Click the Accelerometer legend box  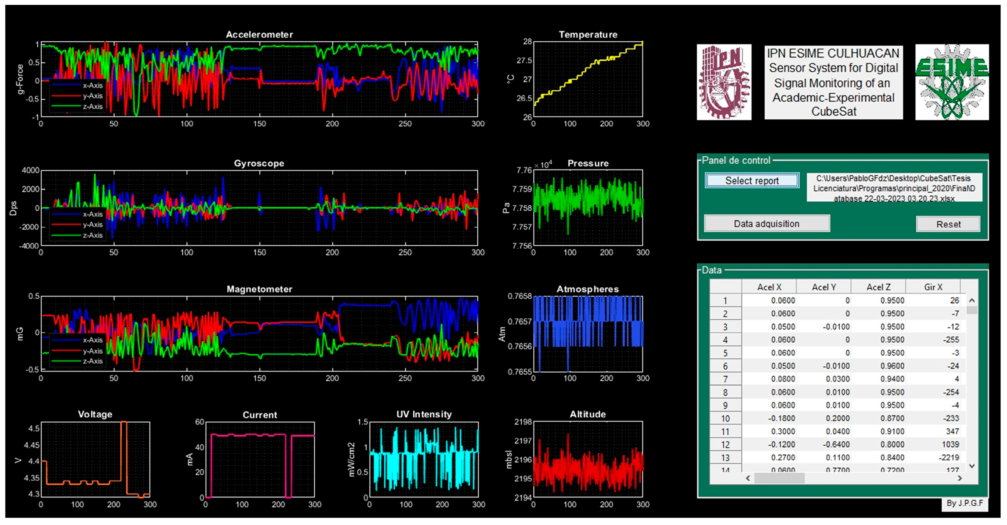[x=78, y=96]
